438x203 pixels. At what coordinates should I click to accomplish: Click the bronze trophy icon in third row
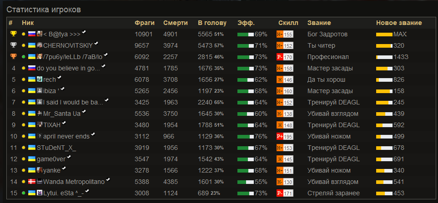pyautogui.click(x=13, y=57)
